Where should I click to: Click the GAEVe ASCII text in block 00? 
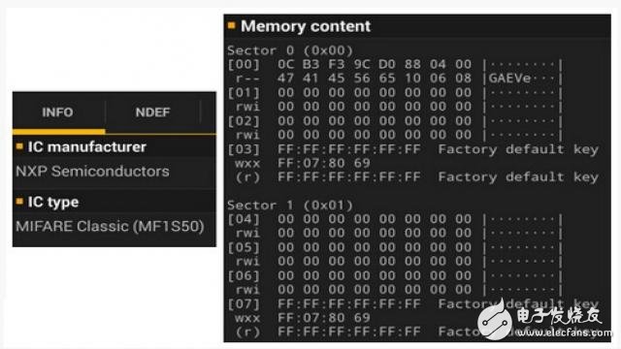(x=509, y=79)
